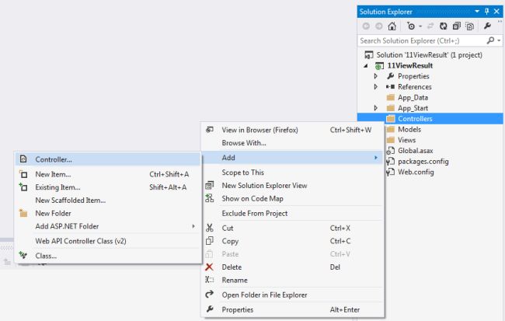The width and height of the screenshot is (505, 321).
Task: Click the Collapse All icon in Solution Explorer
Action: pyautogui.click(x=456, y=26)
